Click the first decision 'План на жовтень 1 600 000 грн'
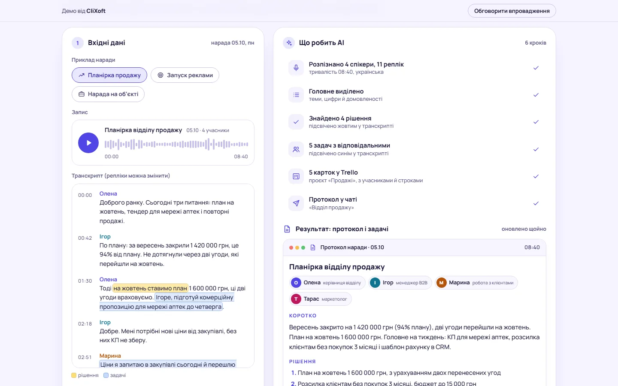618x386 pixels. pos(399,373)
